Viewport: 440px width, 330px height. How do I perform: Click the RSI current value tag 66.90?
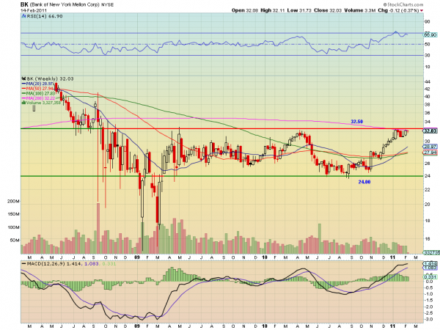(430, 34)
